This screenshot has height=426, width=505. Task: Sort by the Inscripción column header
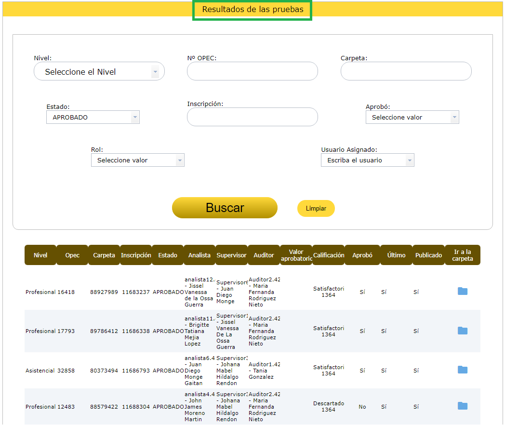(x=136, y=255)
